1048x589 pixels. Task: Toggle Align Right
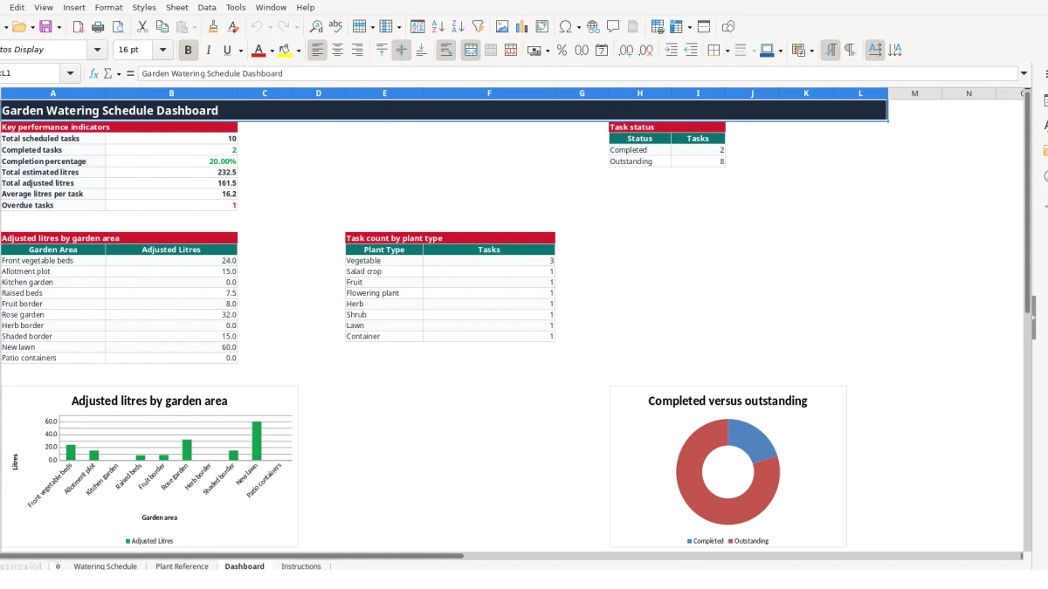(357, 51)
